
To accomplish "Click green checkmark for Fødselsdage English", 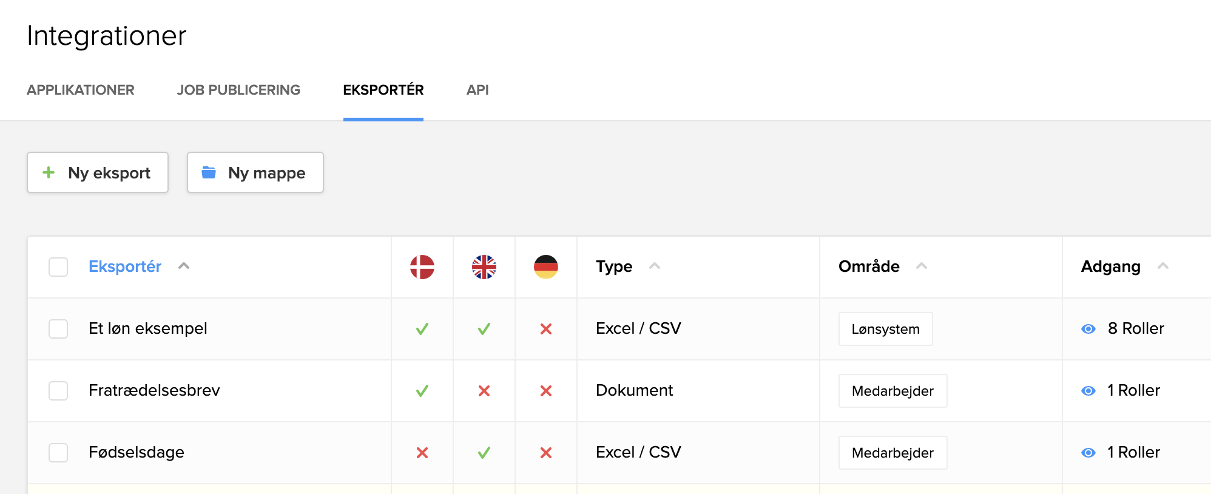I will (x=484, y=453).
